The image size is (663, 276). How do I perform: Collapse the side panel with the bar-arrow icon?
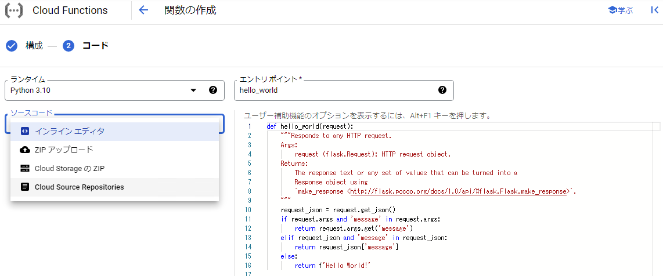pyautogui.click(x=654, y=10)
